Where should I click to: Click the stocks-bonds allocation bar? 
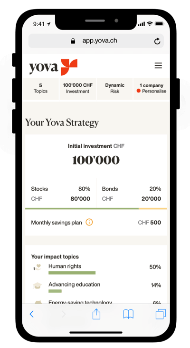tap(96, 209)
